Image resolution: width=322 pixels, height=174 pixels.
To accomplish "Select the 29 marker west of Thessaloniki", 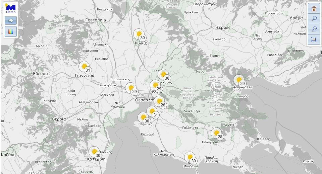I will point(131,88).
